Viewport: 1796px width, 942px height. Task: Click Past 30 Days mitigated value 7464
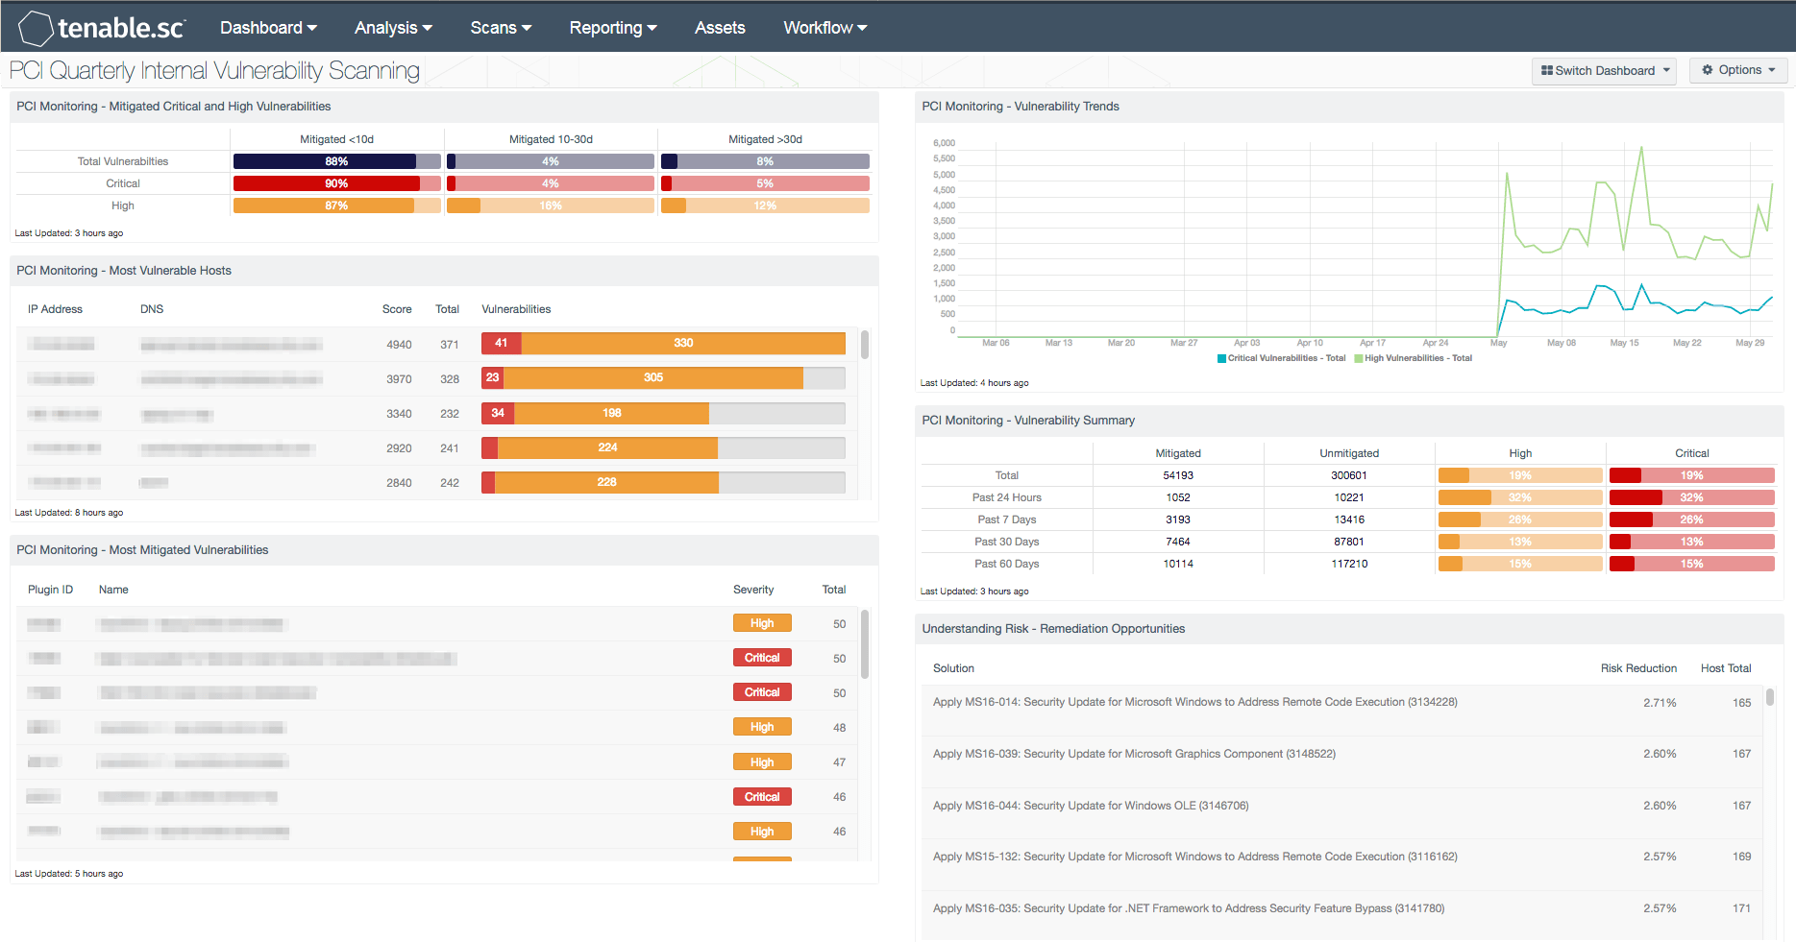pyautogui.click(x=1178, y=542)
